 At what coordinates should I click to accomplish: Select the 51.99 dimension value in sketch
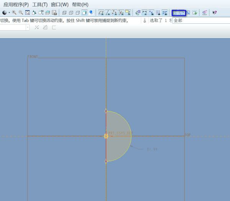point(152,149)
